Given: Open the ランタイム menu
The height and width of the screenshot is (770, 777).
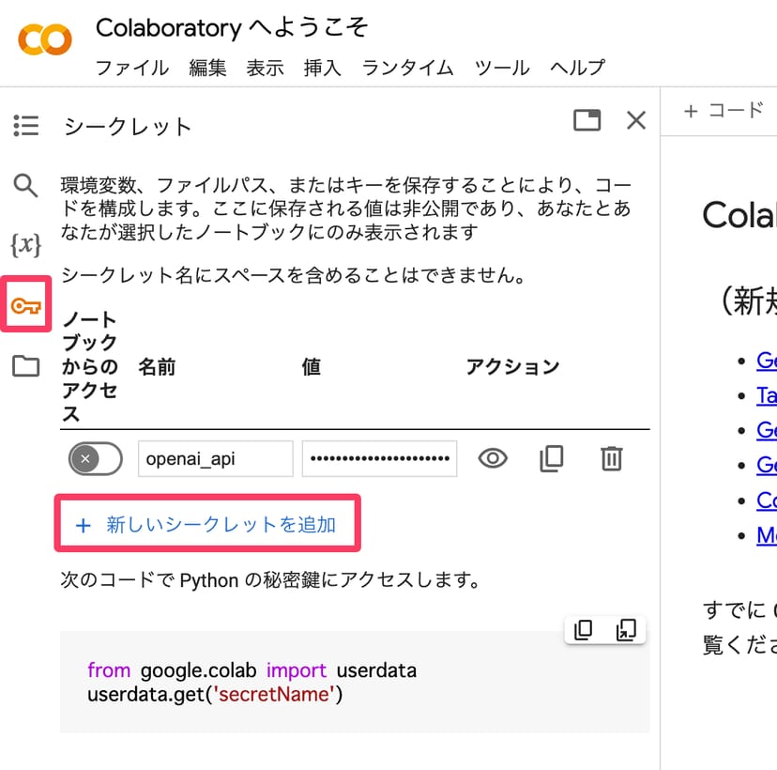Looking at the screenshot, I should click(x=407, y=68).
